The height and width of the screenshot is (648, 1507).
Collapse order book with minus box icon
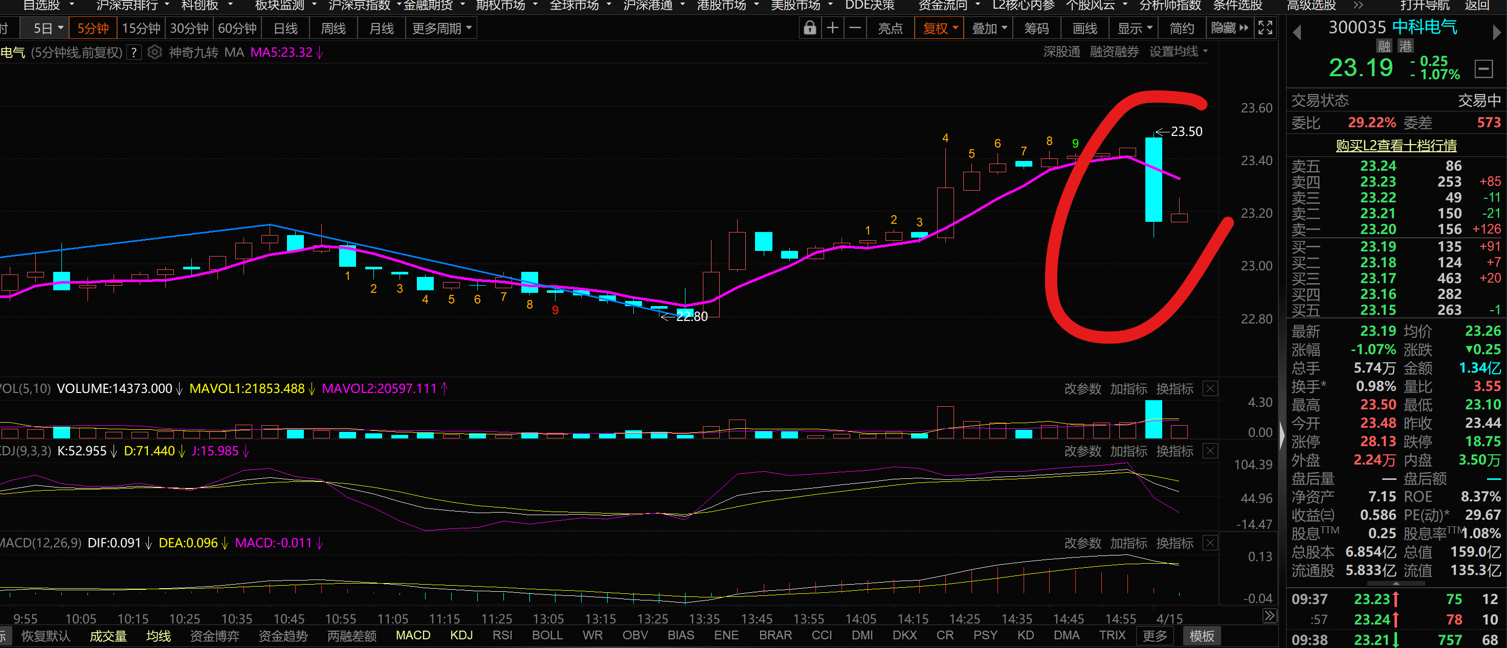coord(1483,69)
